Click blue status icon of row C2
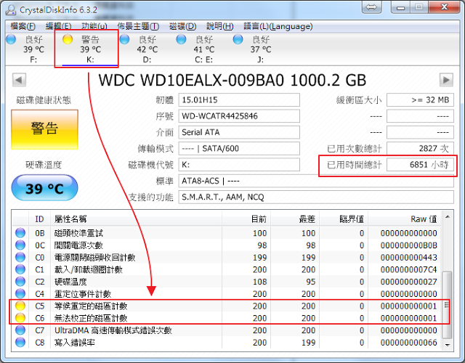Viewport: 465px width, 363px height. pyautogui.click(x=20, y=282)
